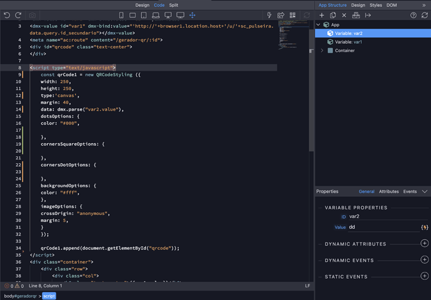431x300 pixels.
Task: Click the Value field containing dd
Action: coord(384,227)
